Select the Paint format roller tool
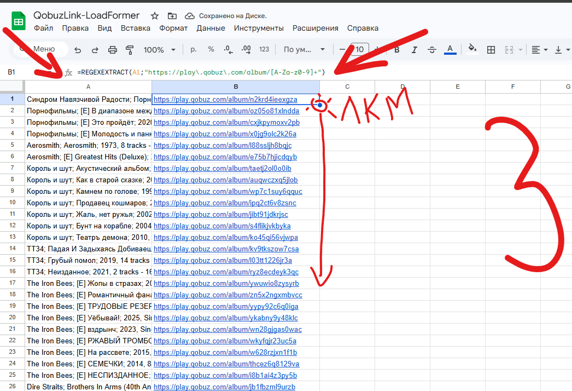The height and width of the screenshot is (391, 572). click(130, 50)
